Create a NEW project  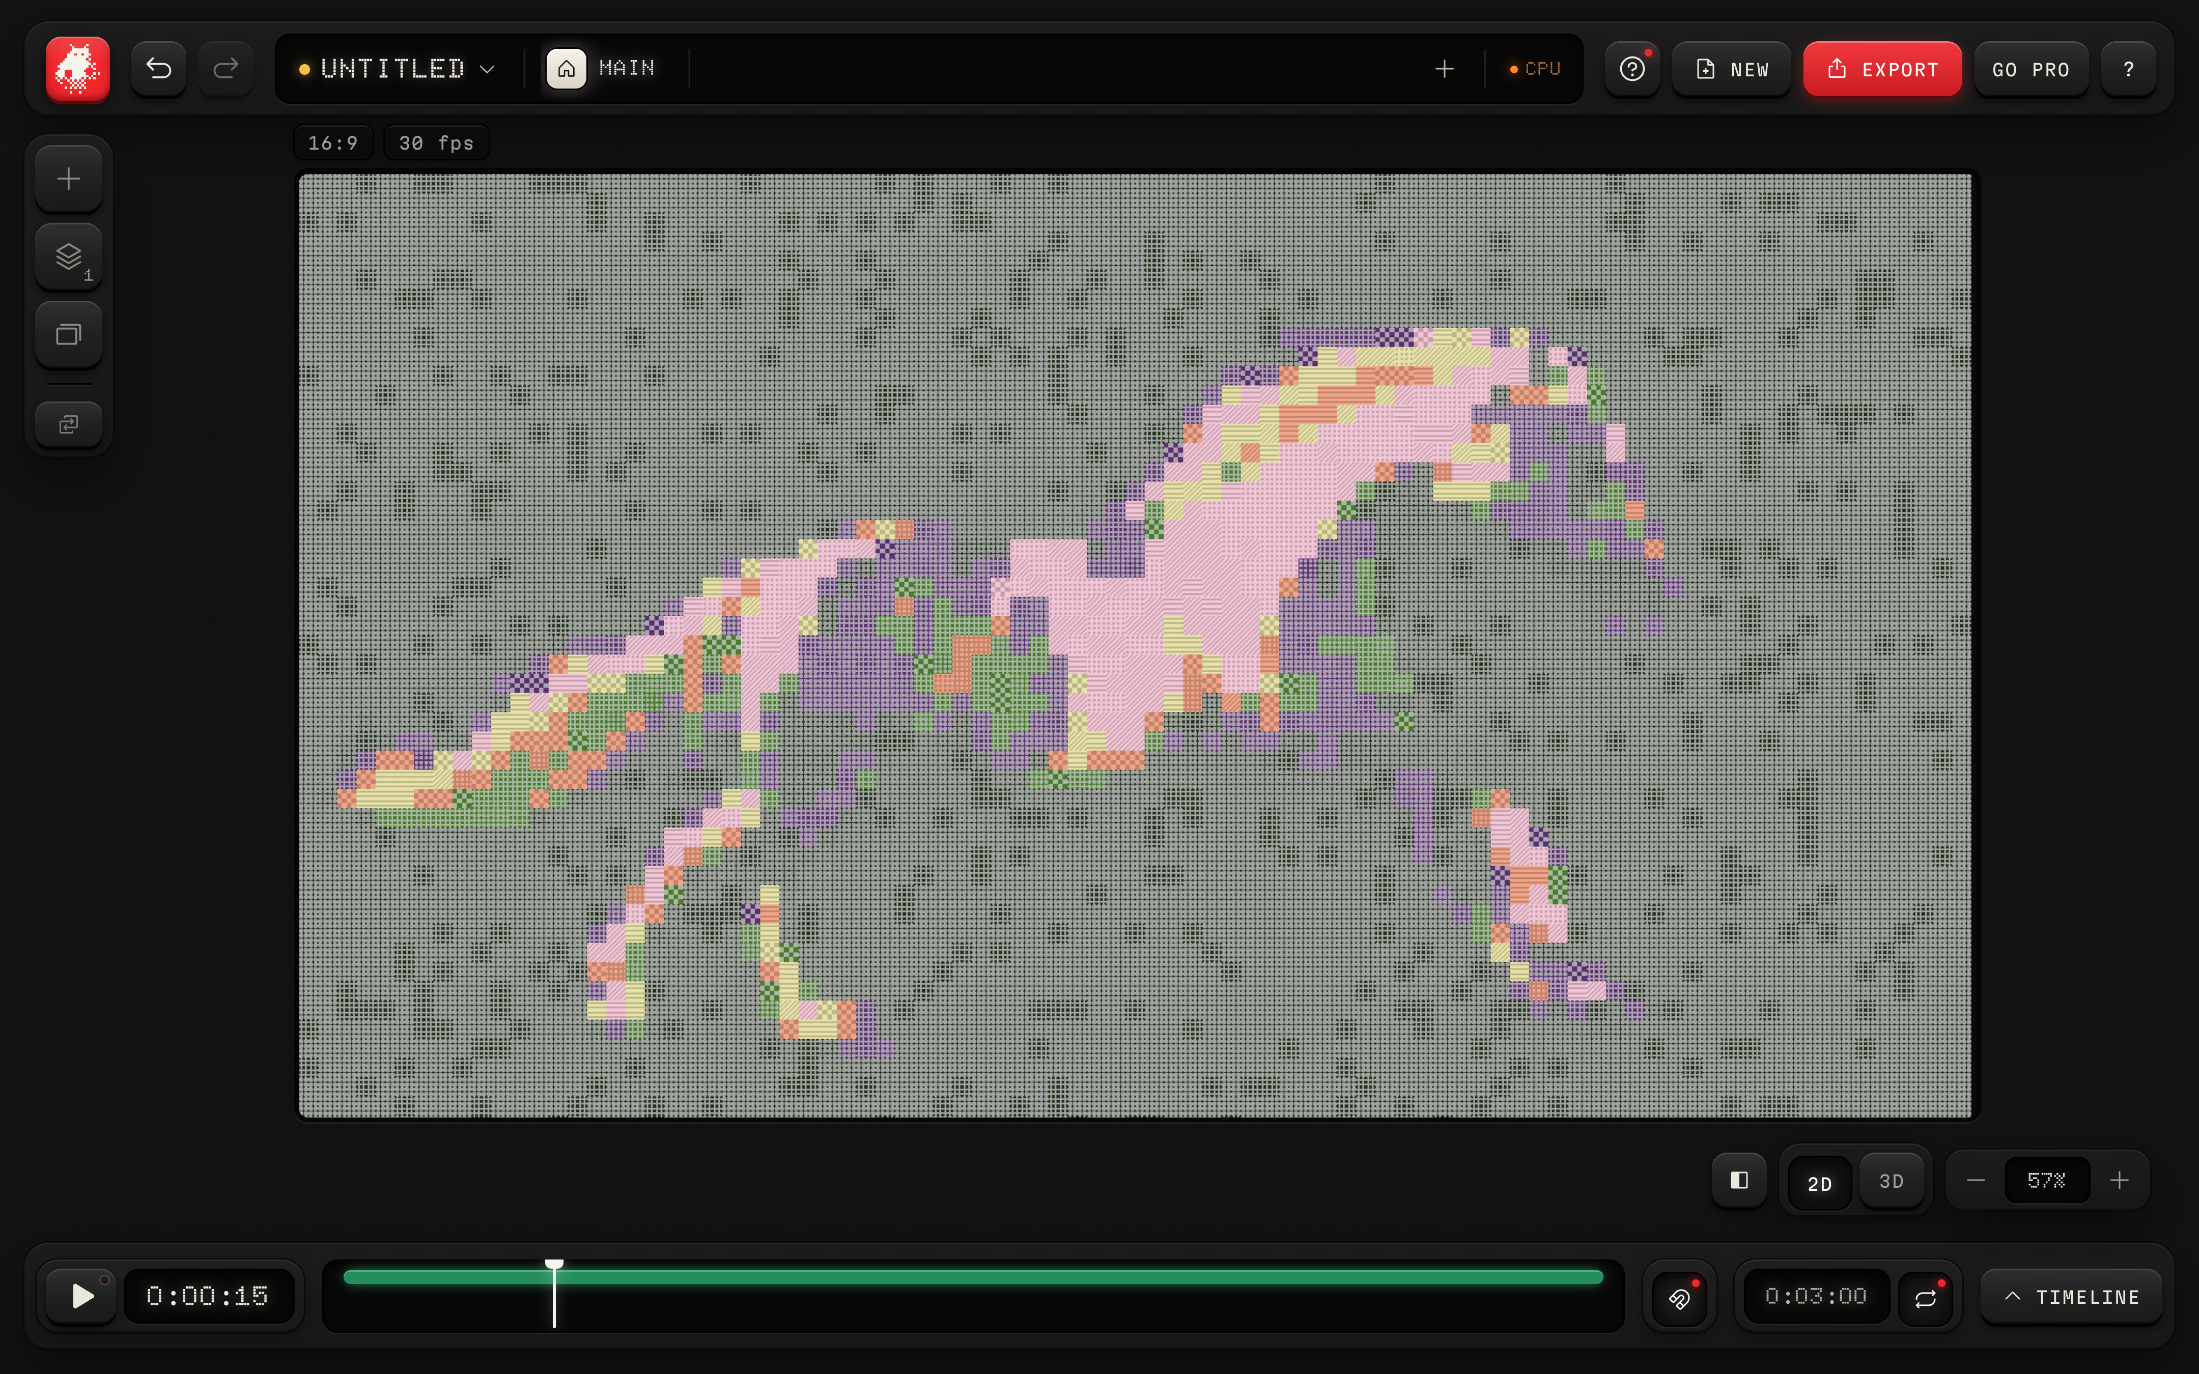[x=1732, y=69]
